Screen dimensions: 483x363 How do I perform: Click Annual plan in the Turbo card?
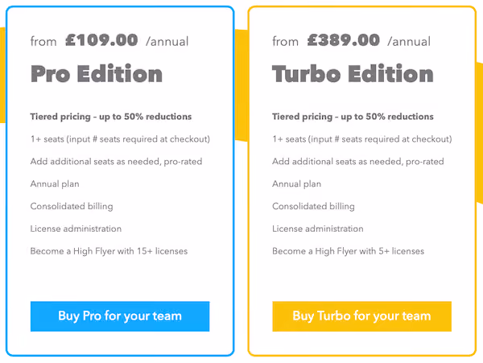click(296, 184)
